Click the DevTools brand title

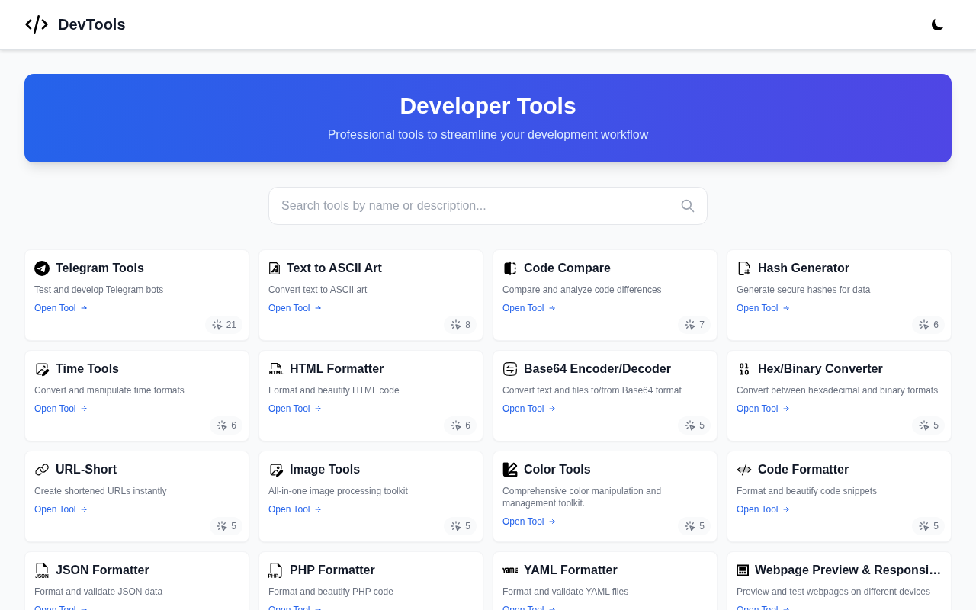click(91, 24)
